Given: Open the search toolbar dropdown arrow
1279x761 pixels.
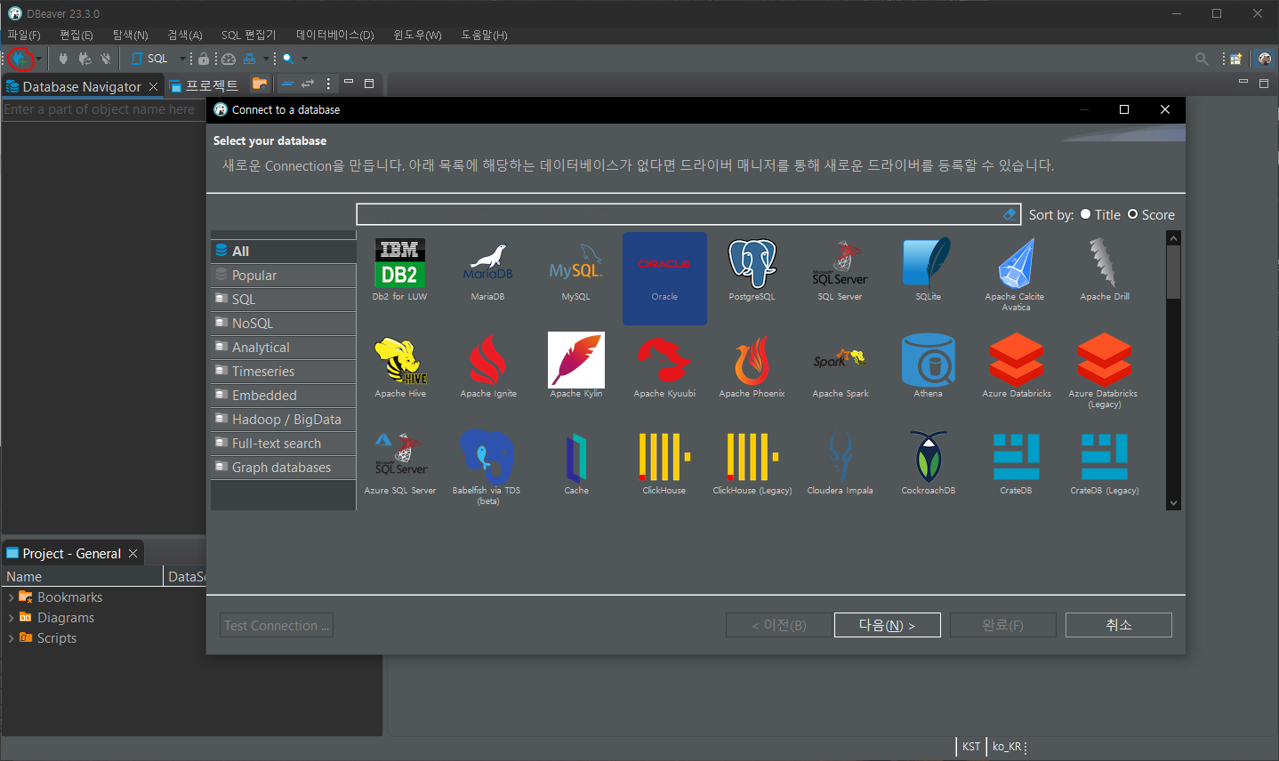Looking at the screenshot, I should 304,59.
